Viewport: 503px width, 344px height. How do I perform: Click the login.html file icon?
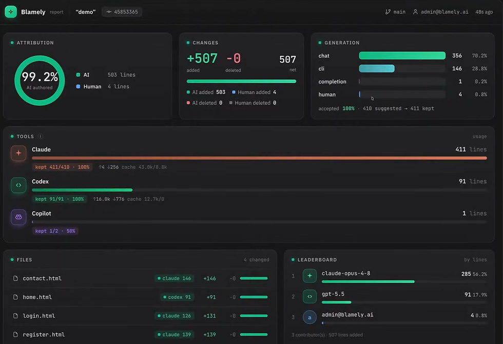tap(15, 316)
